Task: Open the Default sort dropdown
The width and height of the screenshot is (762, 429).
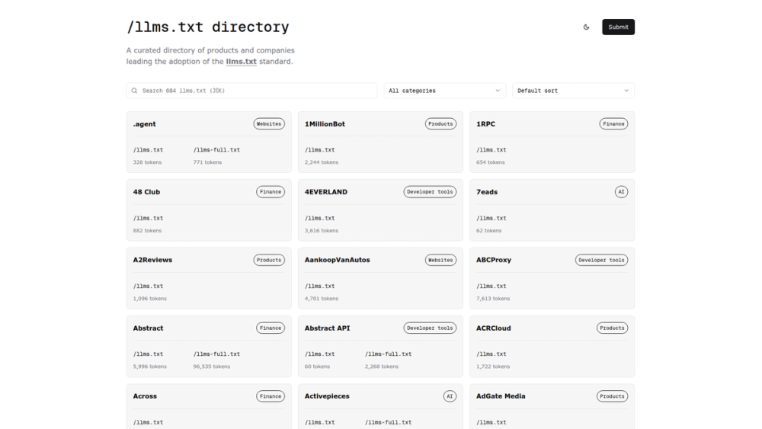Action: click(573, 91)
